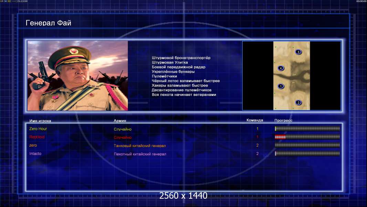The image size is (367, 207).
Task: Click the 21:12:59 clock in top-left corner
Action: coord(22,1)
